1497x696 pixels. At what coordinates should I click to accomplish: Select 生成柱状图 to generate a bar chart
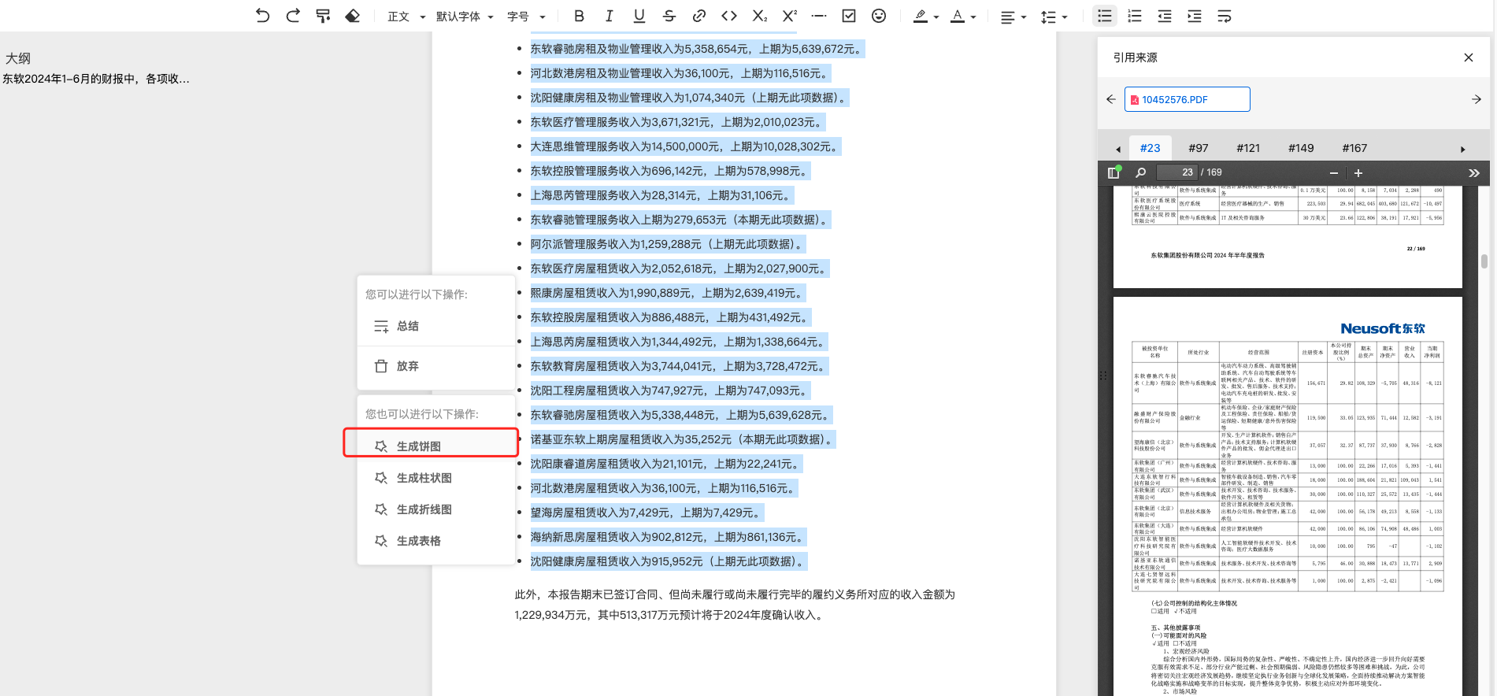(x=436, y=478)
